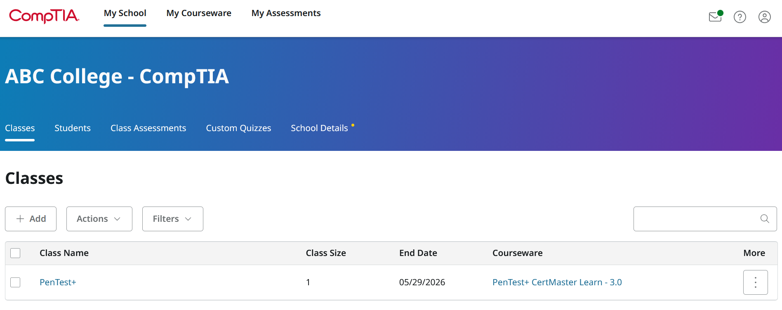Click into the class search field
The width and height of the screenshot is (782, 310).
tap(695, 219)
